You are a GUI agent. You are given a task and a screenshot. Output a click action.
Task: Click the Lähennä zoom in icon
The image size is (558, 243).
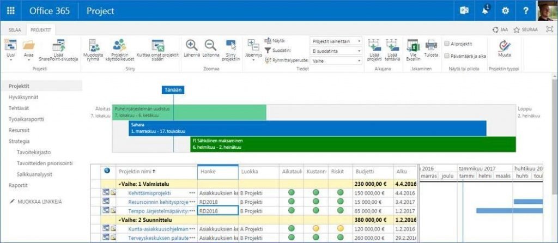[192, 45]
